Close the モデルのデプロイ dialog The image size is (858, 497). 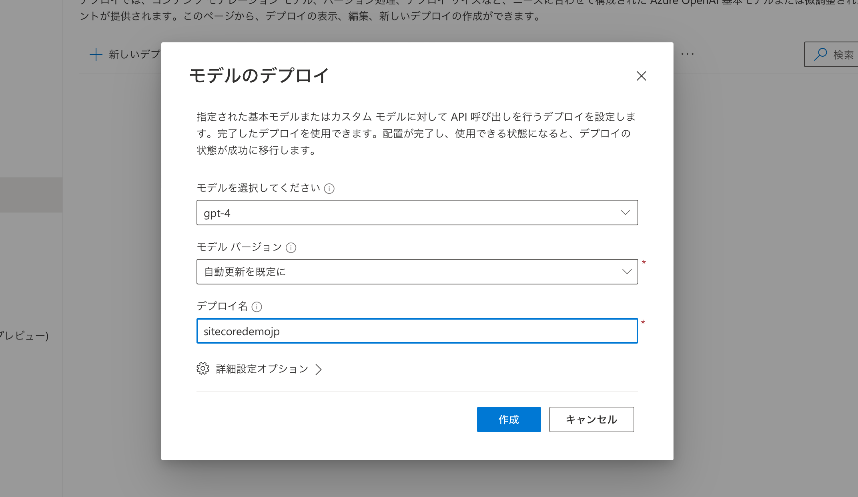pos(641,76)
